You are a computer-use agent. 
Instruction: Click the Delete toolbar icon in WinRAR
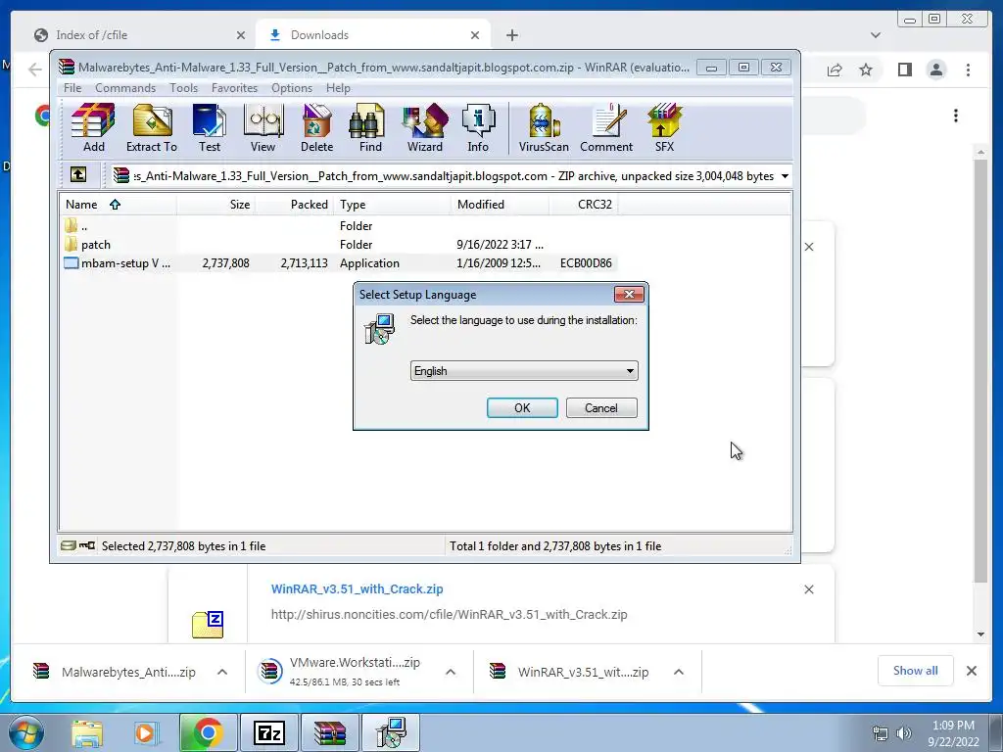pos(316,128)
